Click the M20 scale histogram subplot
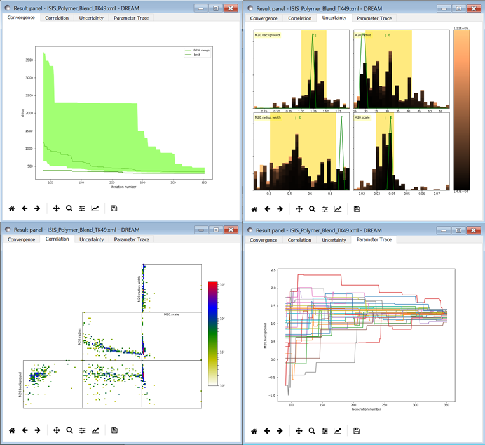 click(400, 151)
